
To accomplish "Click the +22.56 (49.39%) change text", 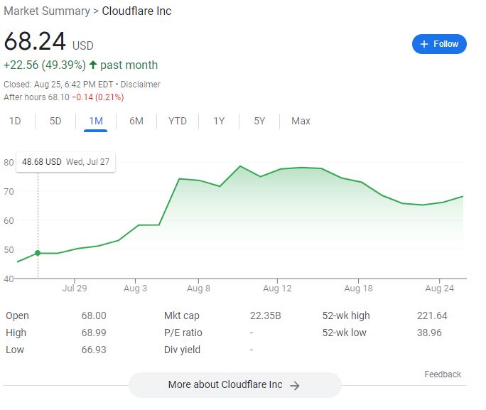I will click(45, 65).
